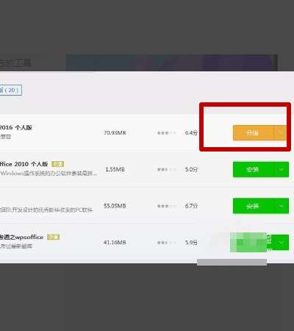Click the badge next to wpsoffice title
This screenshot has width=294, height=331.
pyautogui.click(x=54, y=237)
